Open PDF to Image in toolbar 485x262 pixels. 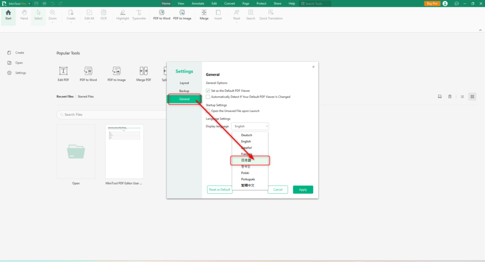pyautogui.click(x=182, y=15)
